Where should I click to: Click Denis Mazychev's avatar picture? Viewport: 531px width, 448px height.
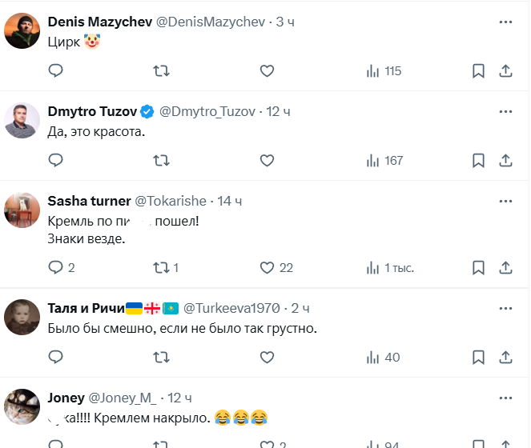pos(22,30)
